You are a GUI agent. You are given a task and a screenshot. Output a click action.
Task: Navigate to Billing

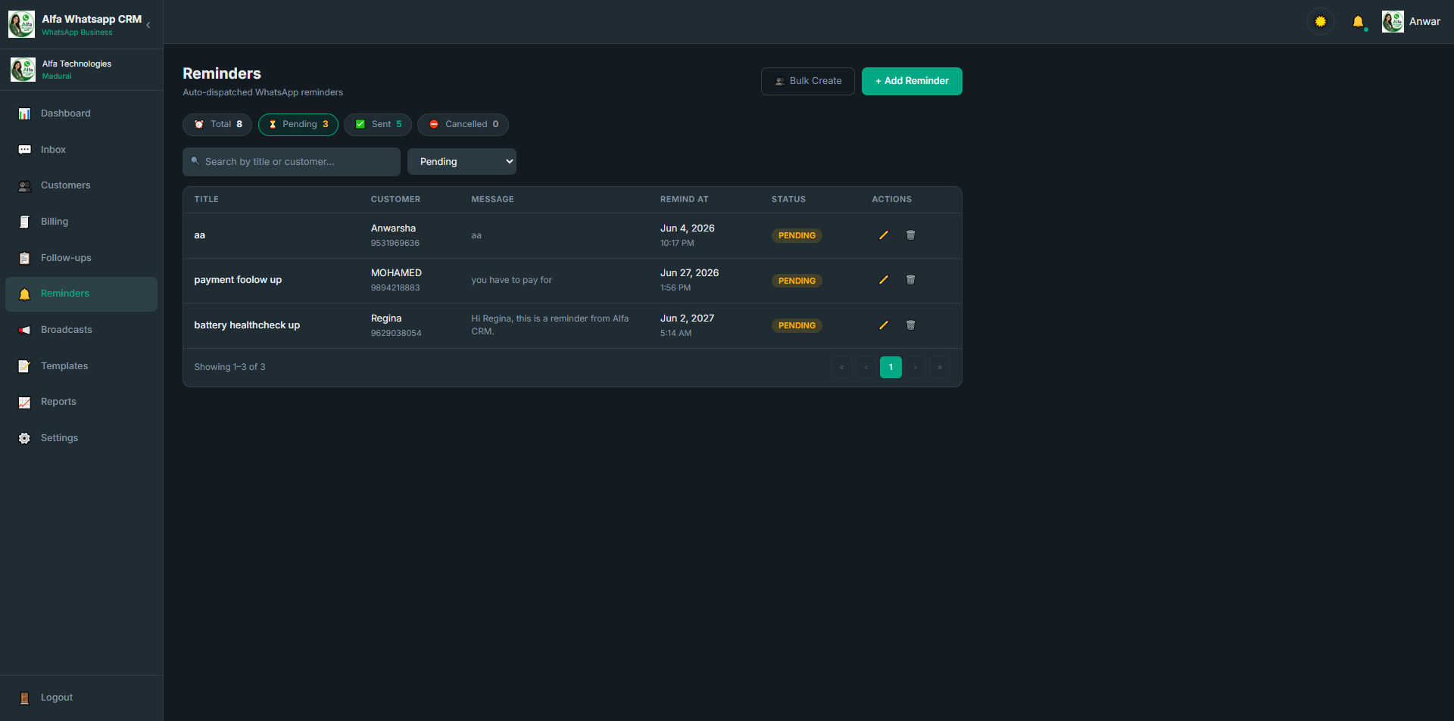click(x=82, y=222)
